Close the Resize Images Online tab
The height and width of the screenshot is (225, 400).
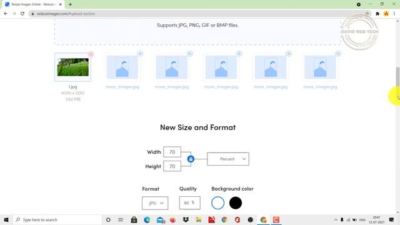coord(61,4)
